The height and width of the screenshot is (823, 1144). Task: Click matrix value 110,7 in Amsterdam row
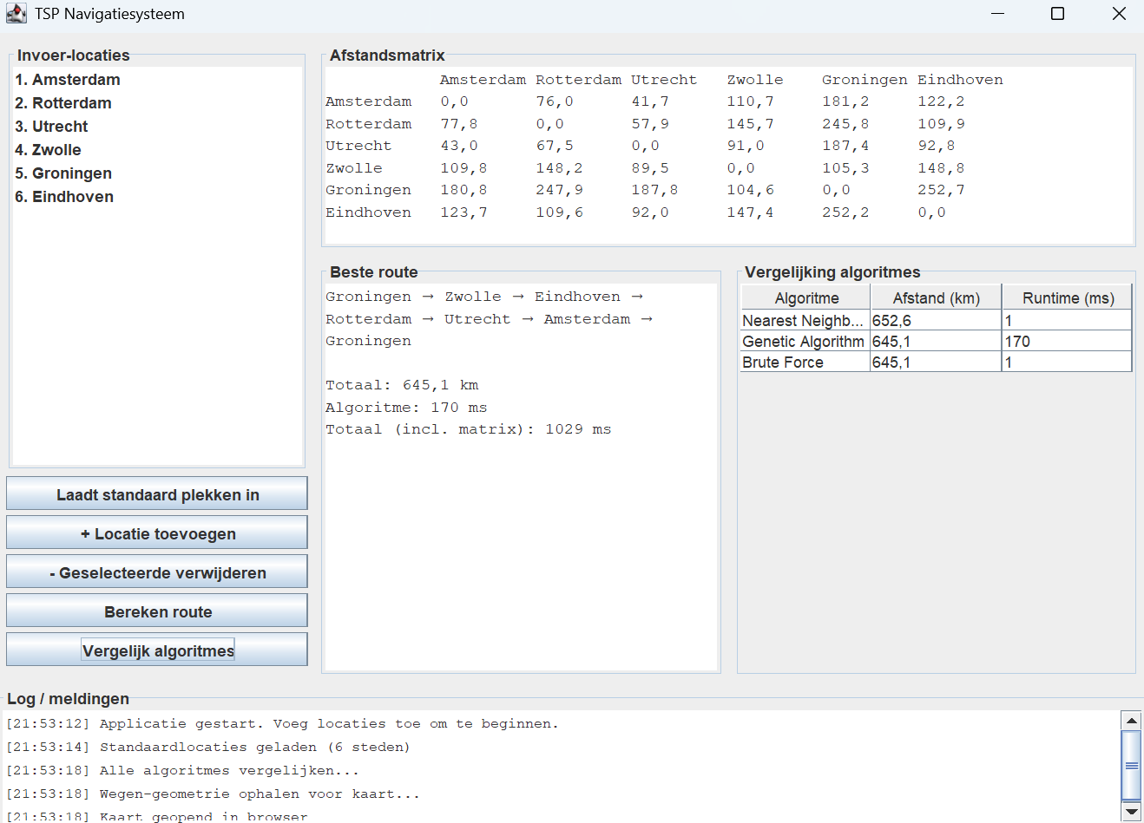[750, 101]
